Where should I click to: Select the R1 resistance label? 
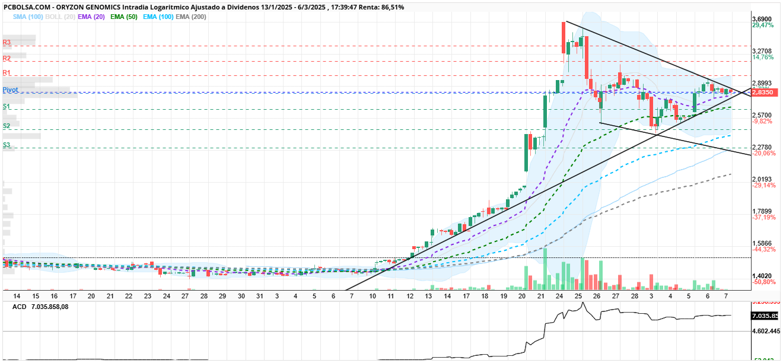coord(7,72)
